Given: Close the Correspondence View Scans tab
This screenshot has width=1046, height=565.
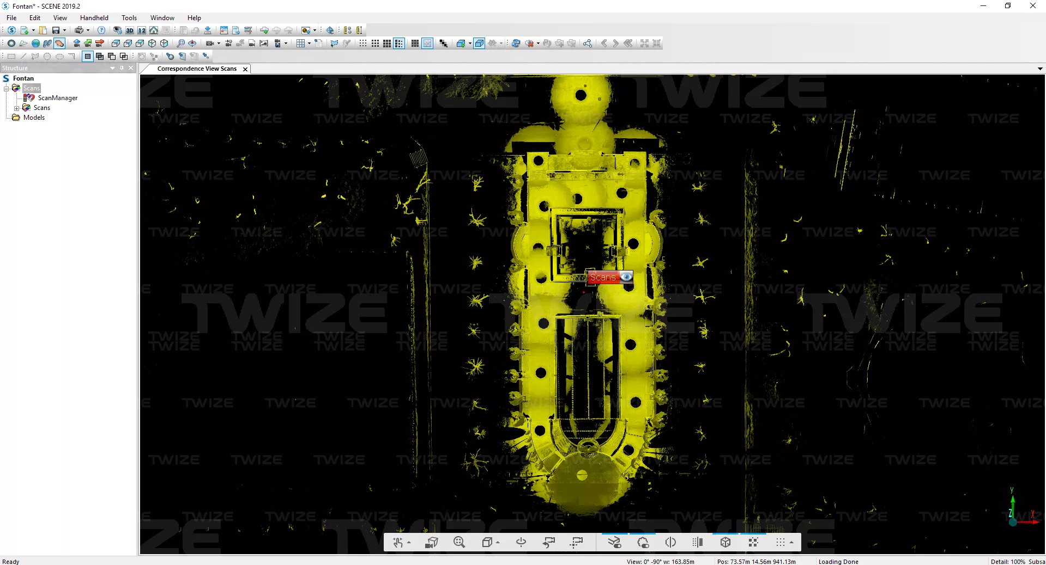Looking at the screenshot, I should point(245,69).
